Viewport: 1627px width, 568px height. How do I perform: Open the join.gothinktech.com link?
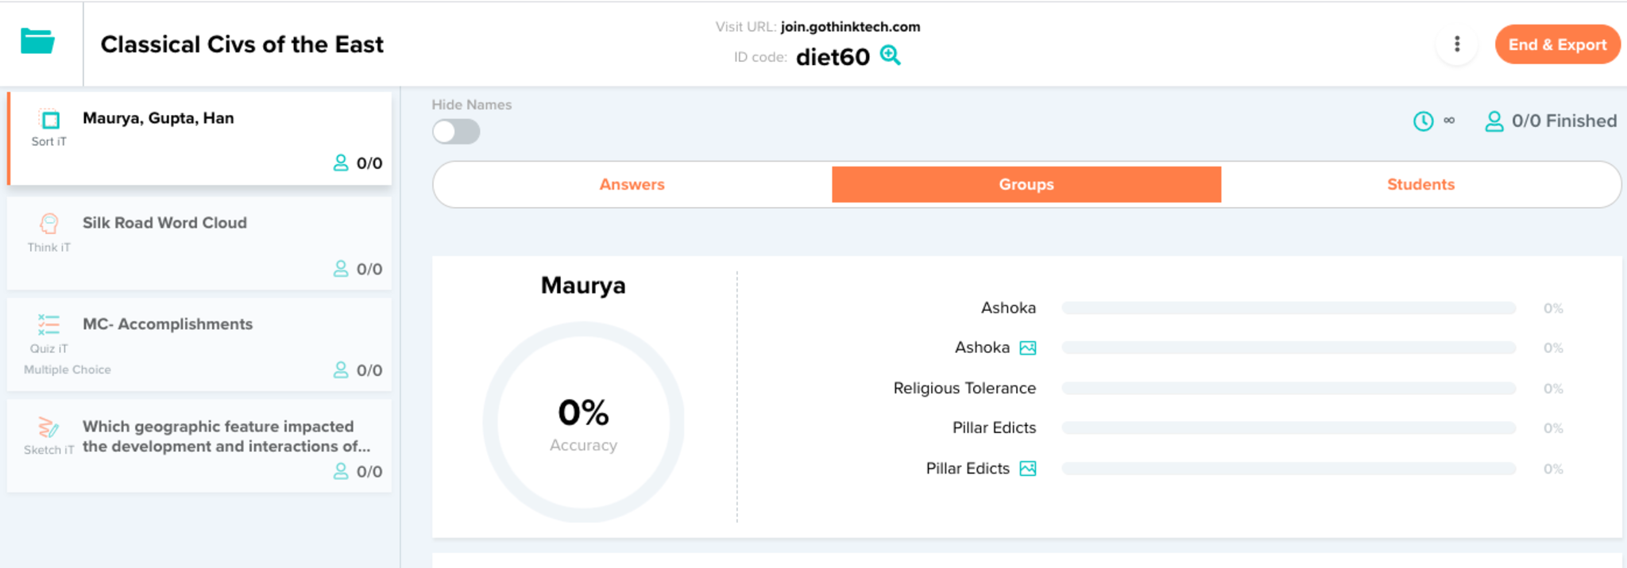[x=850, y=27]
